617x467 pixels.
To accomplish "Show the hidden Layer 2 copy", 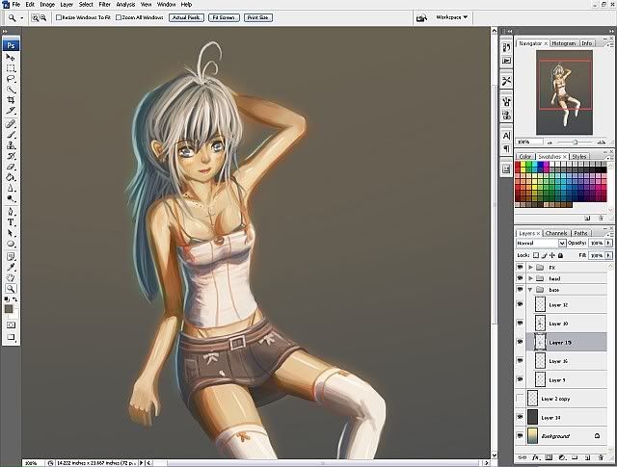I will pyautogui.click(x=521, y=398).
